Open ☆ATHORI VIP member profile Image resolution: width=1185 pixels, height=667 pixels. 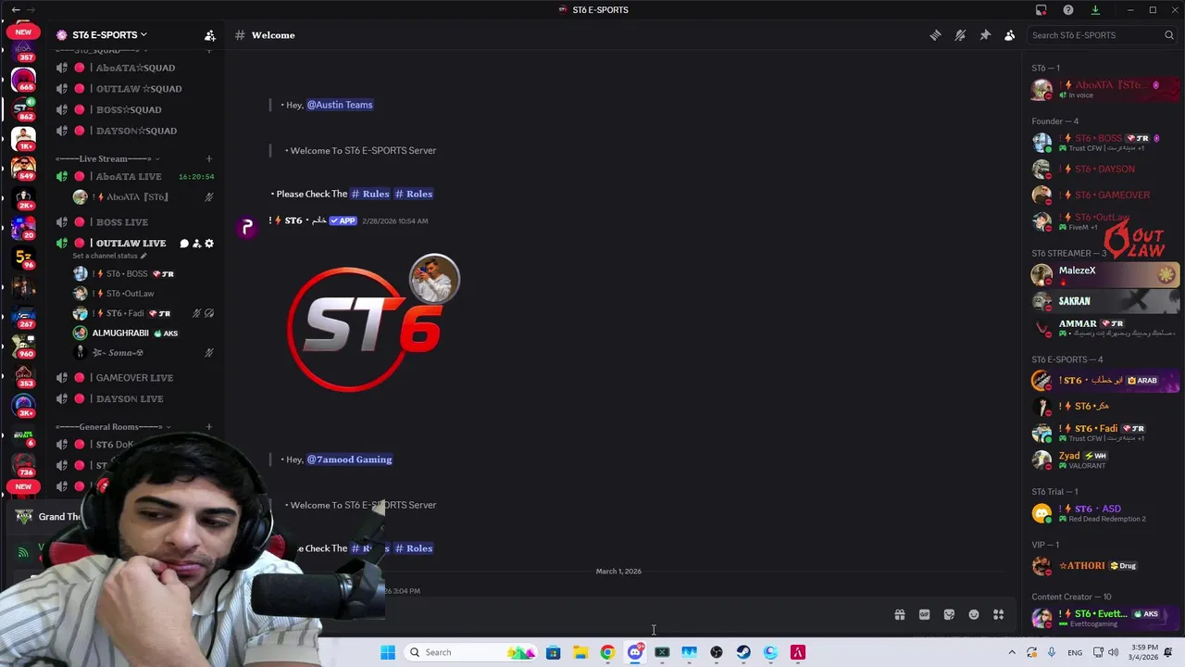pos(1104,565)
